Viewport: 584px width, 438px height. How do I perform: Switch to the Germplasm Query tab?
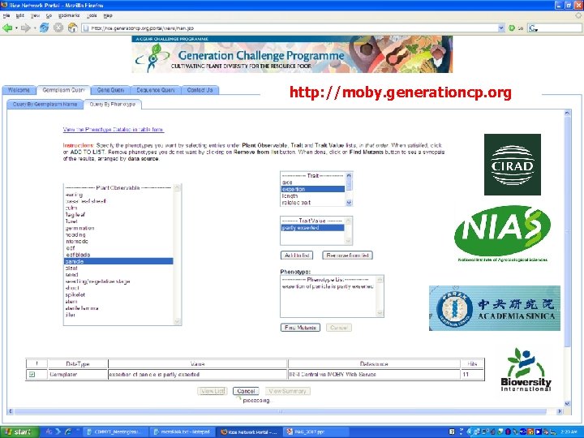pos(64,90)
